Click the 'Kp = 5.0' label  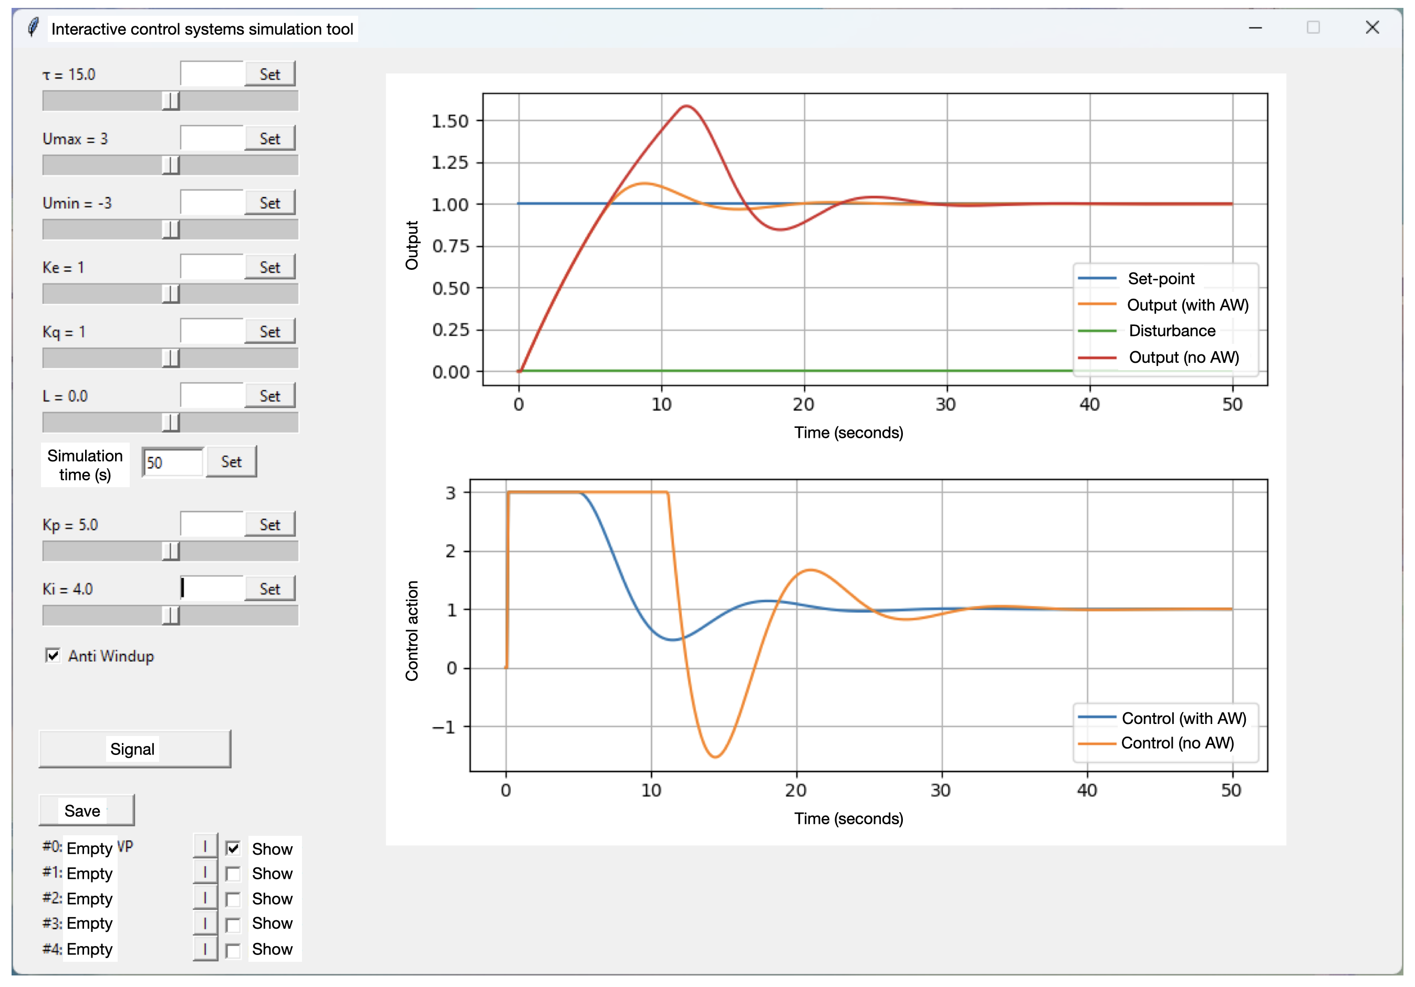click(70, 525)
